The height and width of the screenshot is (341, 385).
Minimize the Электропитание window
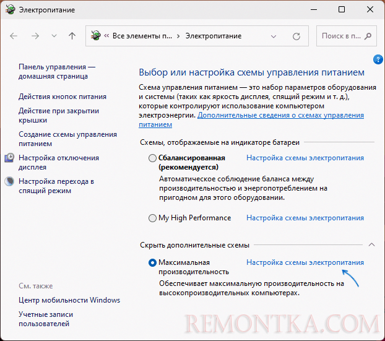coord(314,9)
